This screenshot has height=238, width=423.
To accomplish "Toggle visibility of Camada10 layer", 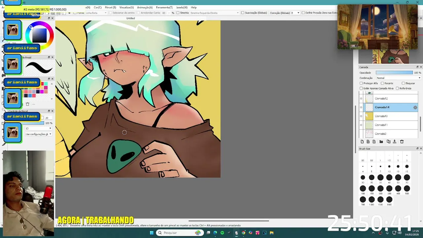I will pyautogui.click(x=361, y=116).
